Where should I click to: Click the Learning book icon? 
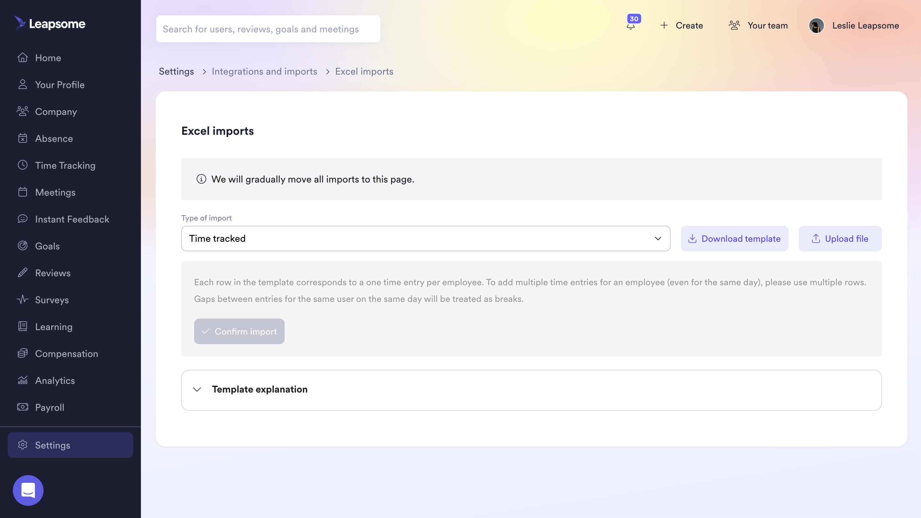(x=22, y=326)
